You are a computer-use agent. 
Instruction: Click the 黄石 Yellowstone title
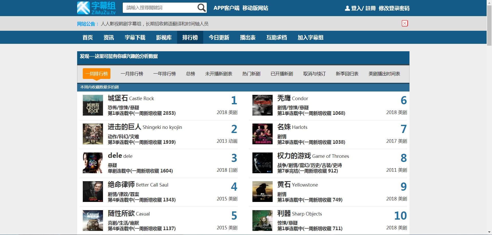[298, 185]
